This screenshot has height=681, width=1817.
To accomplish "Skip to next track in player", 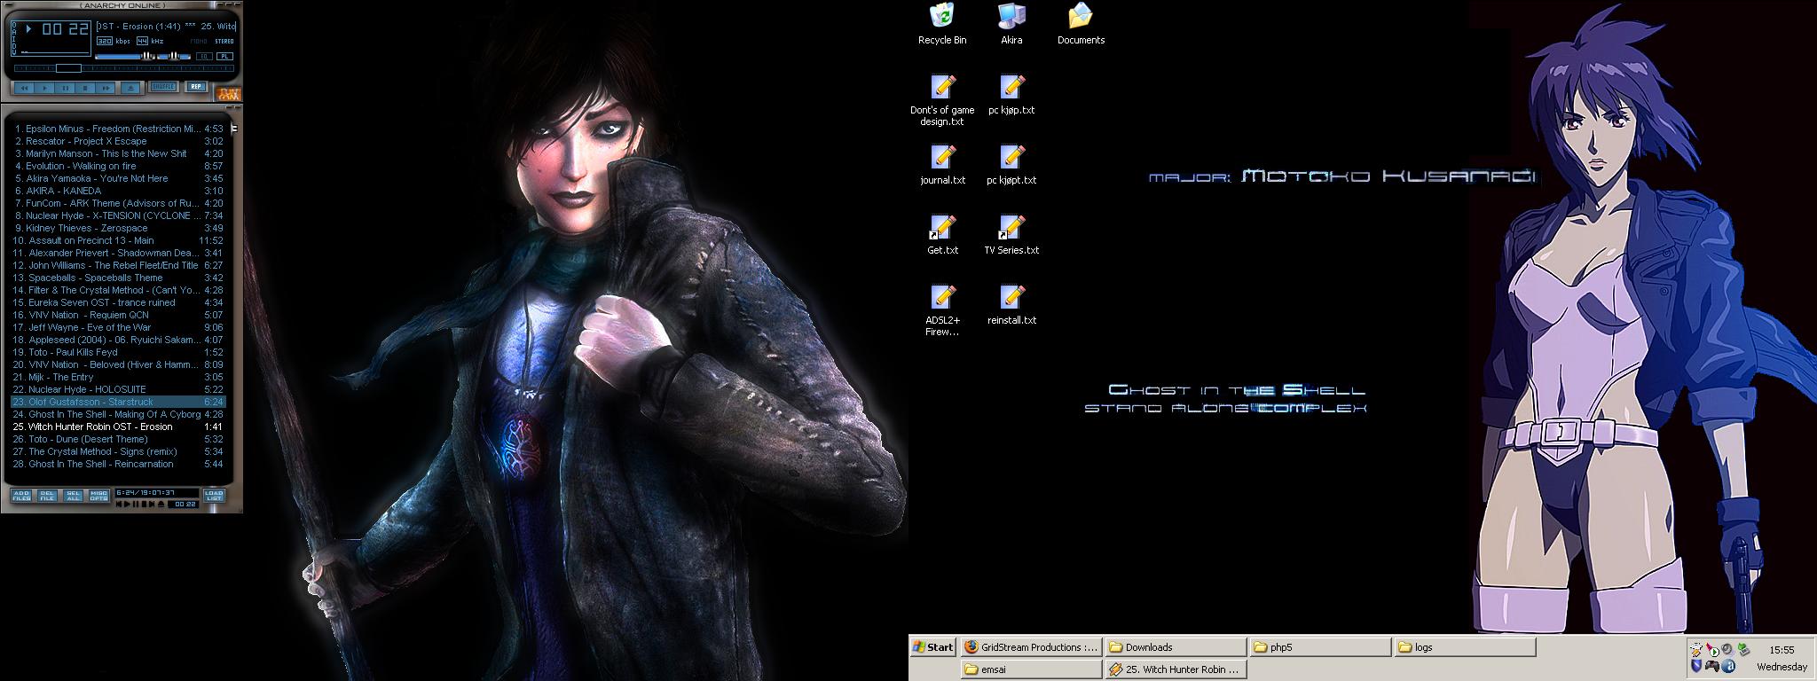I will (106, 88).
